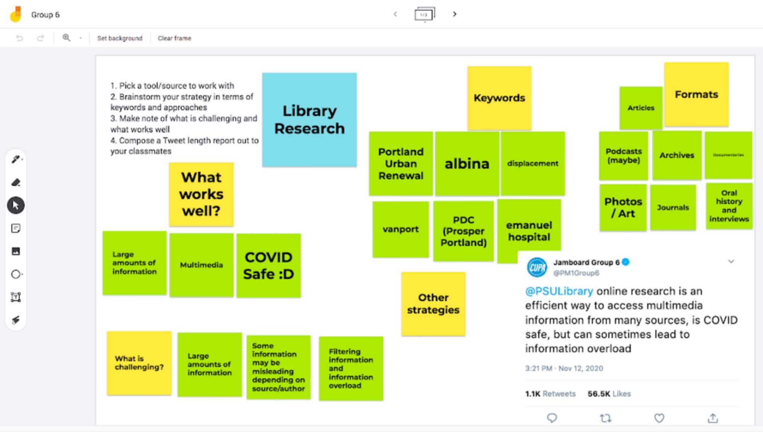Select the Pen drawing tool

16,159
